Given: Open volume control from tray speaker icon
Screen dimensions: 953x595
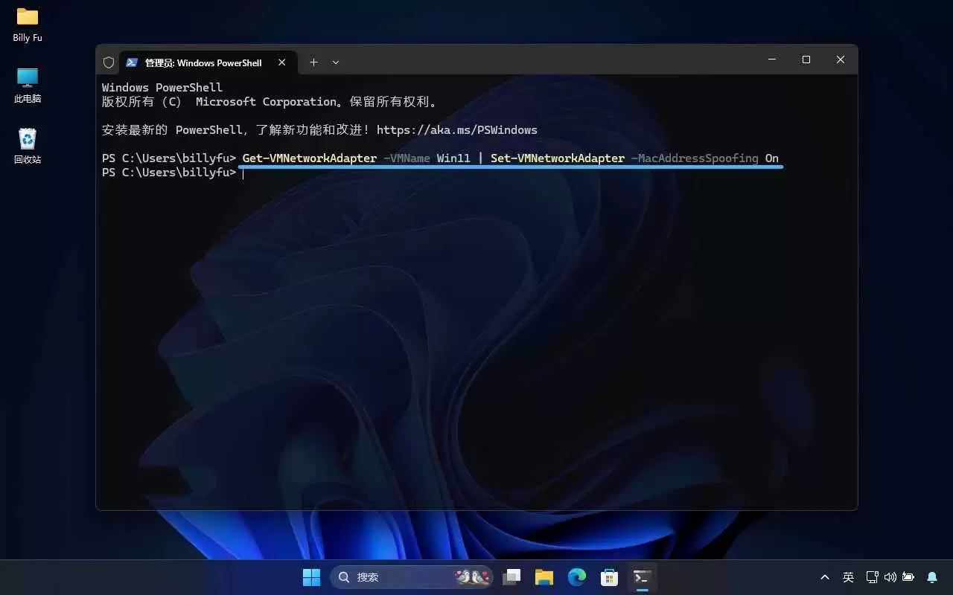Looking at the screenshot, I should point(890,577).
